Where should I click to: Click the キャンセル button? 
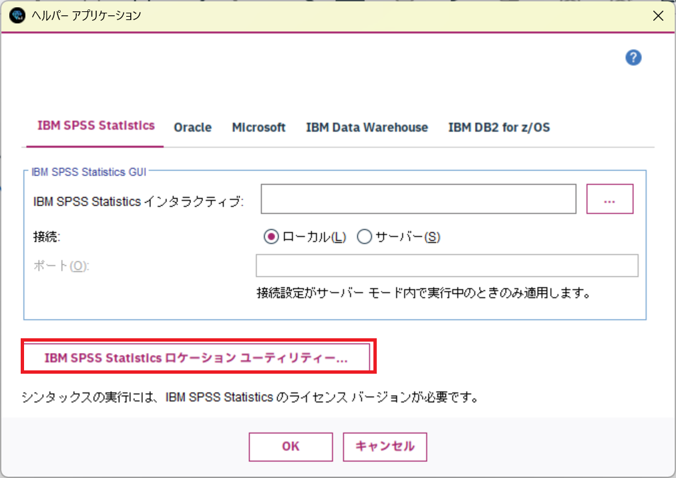click(x=385, y=447)
